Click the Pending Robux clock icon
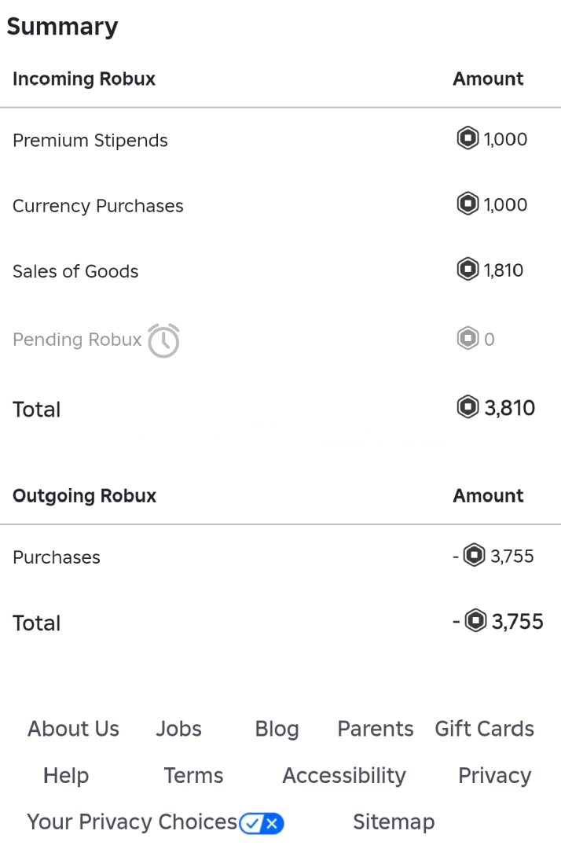561x849 pixels. (164, 340)
